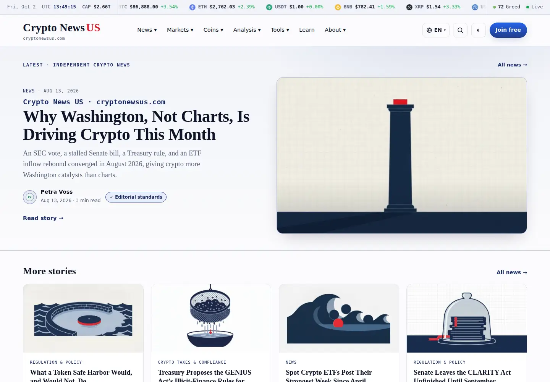Expand the Markets dropdown menu
This screenshot has height=382, width=550.
(180, 30)
